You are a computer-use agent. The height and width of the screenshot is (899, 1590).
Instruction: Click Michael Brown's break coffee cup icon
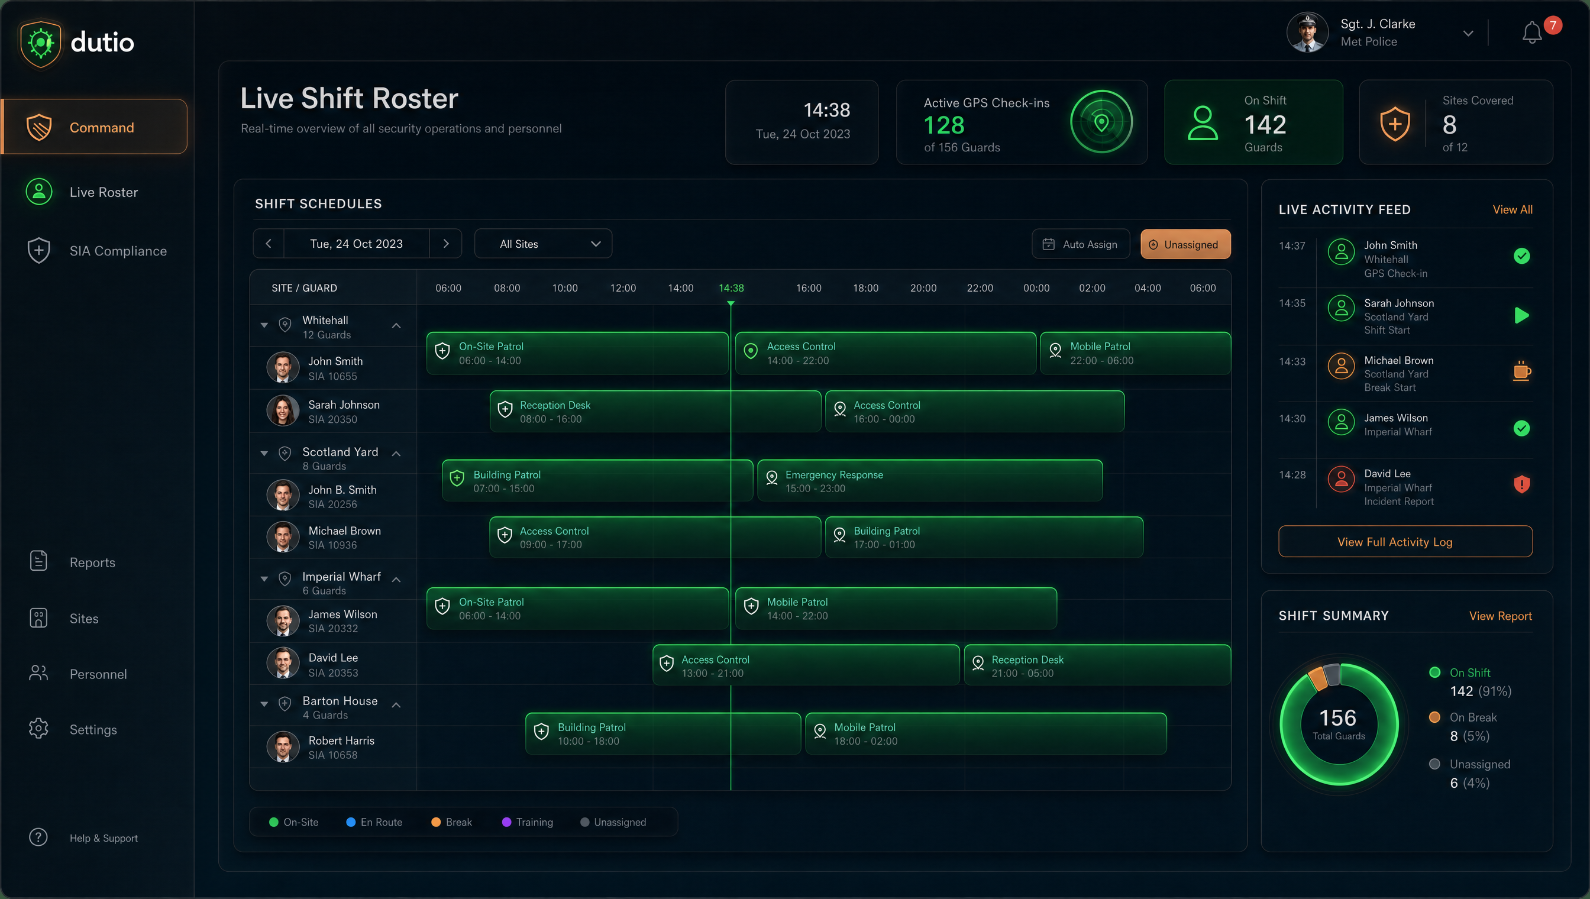1521,371
